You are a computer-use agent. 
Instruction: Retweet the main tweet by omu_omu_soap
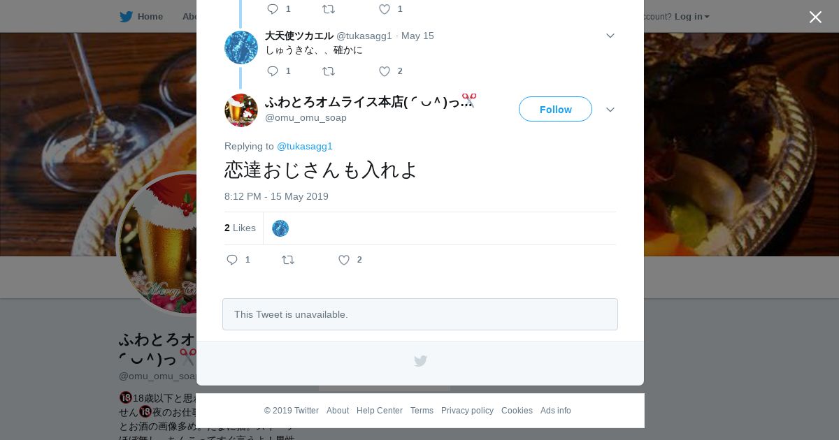coord(288,260)
